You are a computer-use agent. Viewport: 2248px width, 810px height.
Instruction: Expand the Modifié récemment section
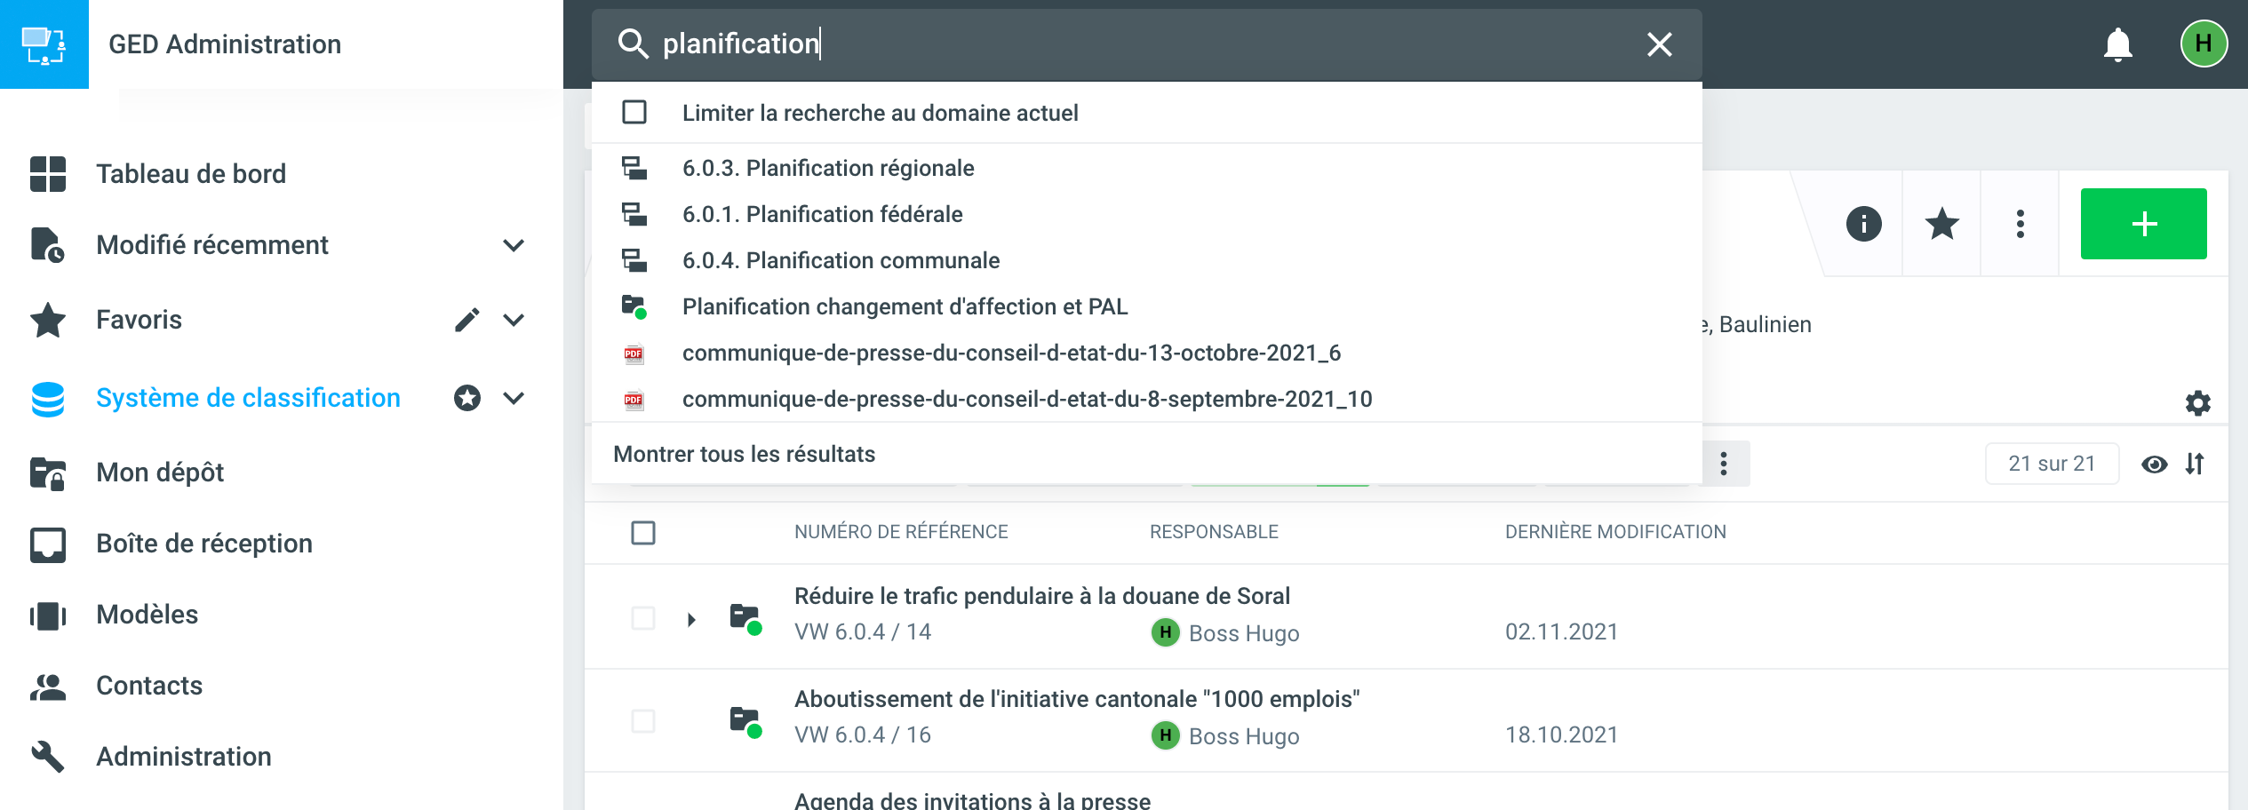(514, 245)
